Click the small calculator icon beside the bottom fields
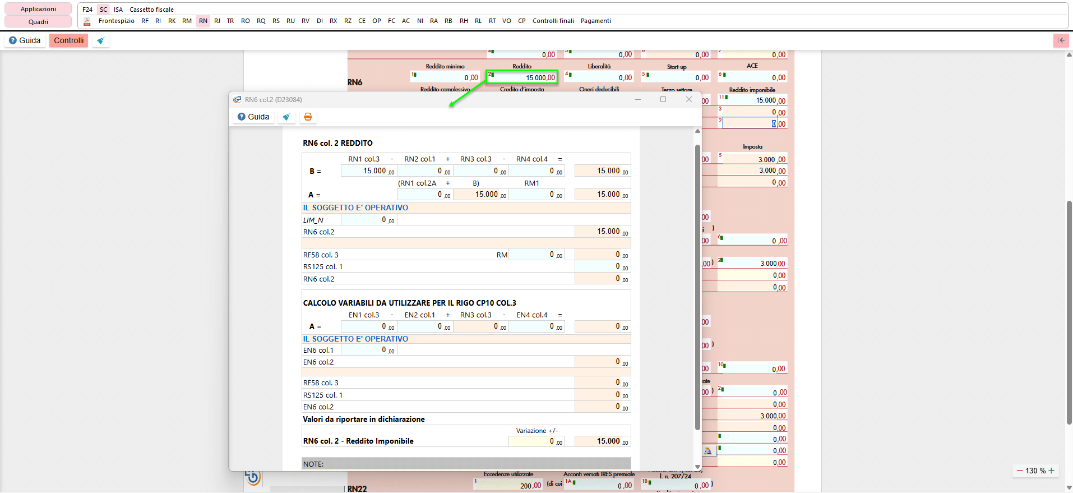This screenshot has width=1073, height=493. (708, 451)
